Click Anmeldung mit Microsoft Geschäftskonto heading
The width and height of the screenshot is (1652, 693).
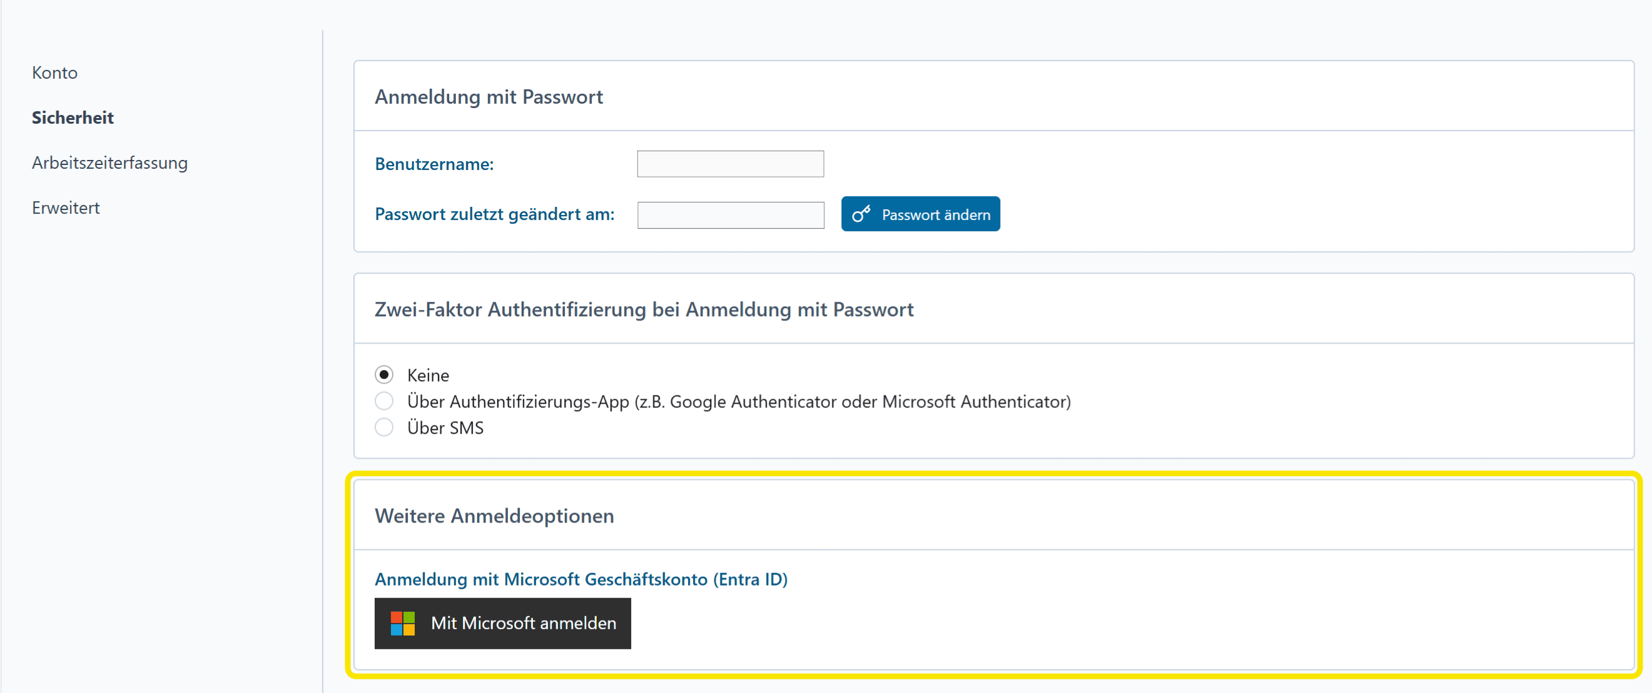pos(580,579)
